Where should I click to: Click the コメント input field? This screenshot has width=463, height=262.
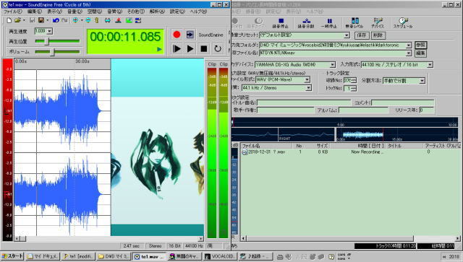coord(403,102)
